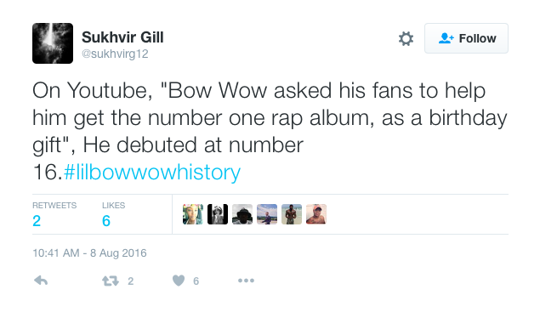
Task: Click the reply arrow icon
Action: 41,281
